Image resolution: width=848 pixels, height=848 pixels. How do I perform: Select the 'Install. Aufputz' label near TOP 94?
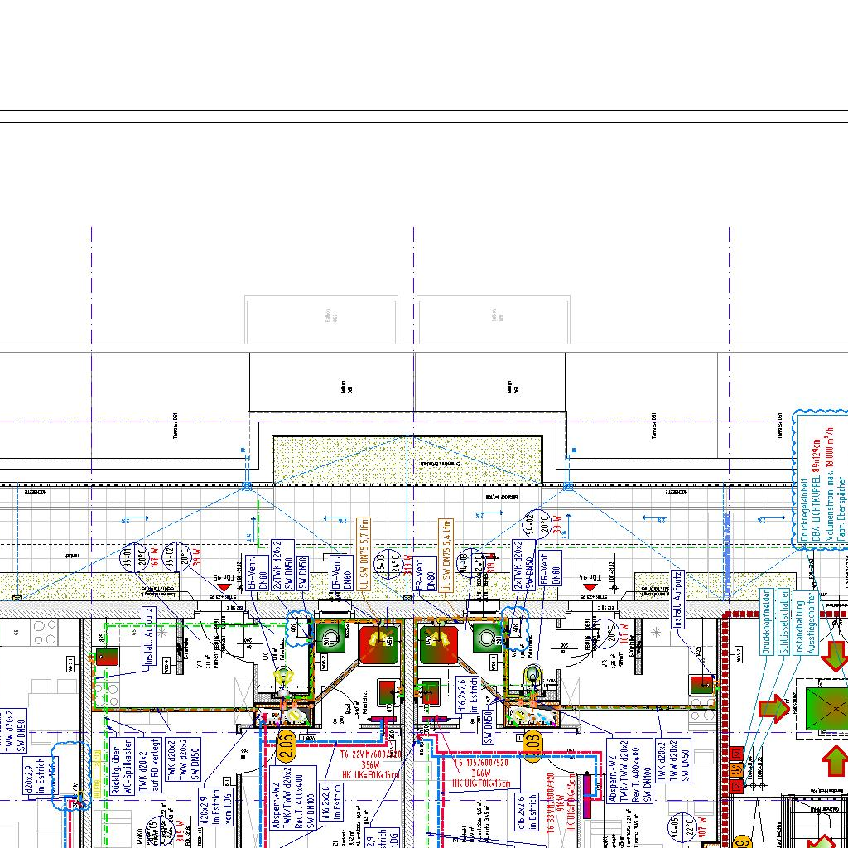(x=677, y=600)
